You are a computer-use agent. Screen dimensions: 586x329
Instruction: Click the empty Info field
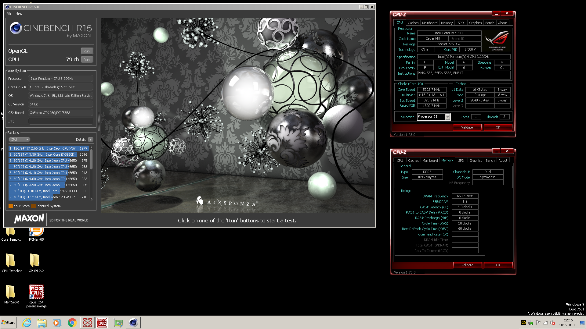pos(61,121)
